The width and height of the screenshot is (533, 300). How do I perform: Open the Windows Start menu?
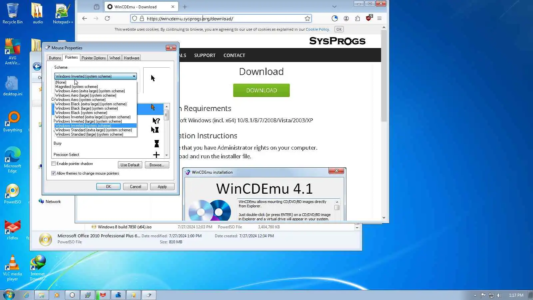click(x=9, y=295)
